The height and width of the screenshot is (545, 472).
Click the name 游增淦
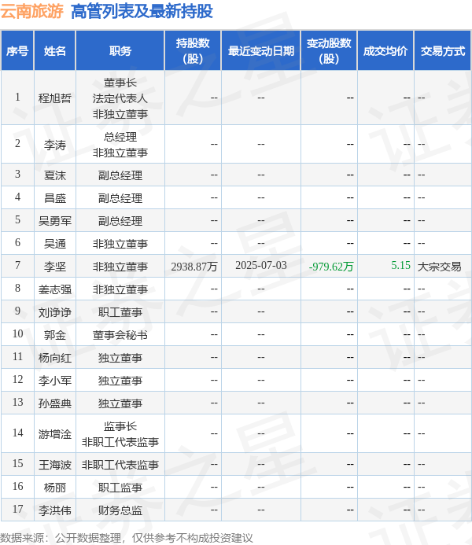(x=55, y=434)
